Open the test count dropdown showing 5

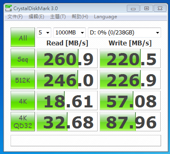point(44,32)
